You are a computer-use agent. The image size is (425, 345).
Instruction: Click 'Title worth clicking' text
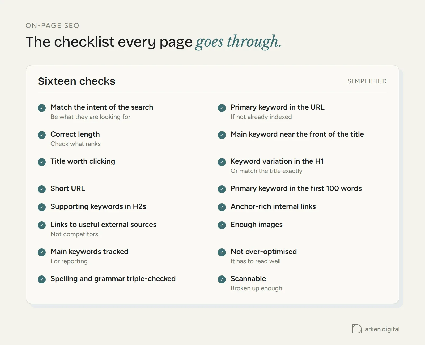point(83,161)
